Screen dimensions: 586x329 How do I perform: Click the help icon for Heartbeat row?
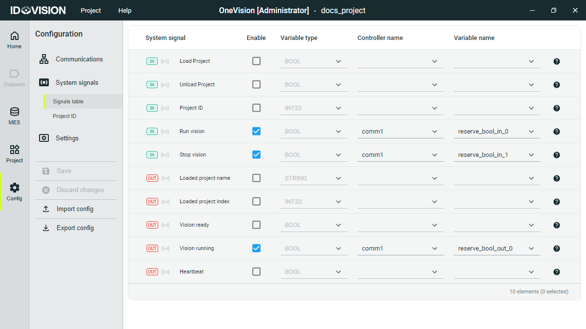click(556, 272)
